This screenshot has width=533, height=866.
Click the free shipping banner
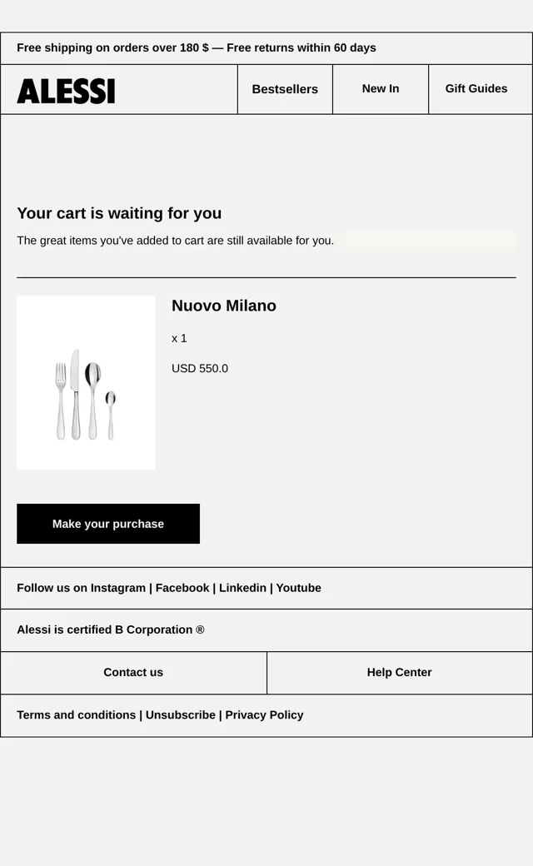196,48
